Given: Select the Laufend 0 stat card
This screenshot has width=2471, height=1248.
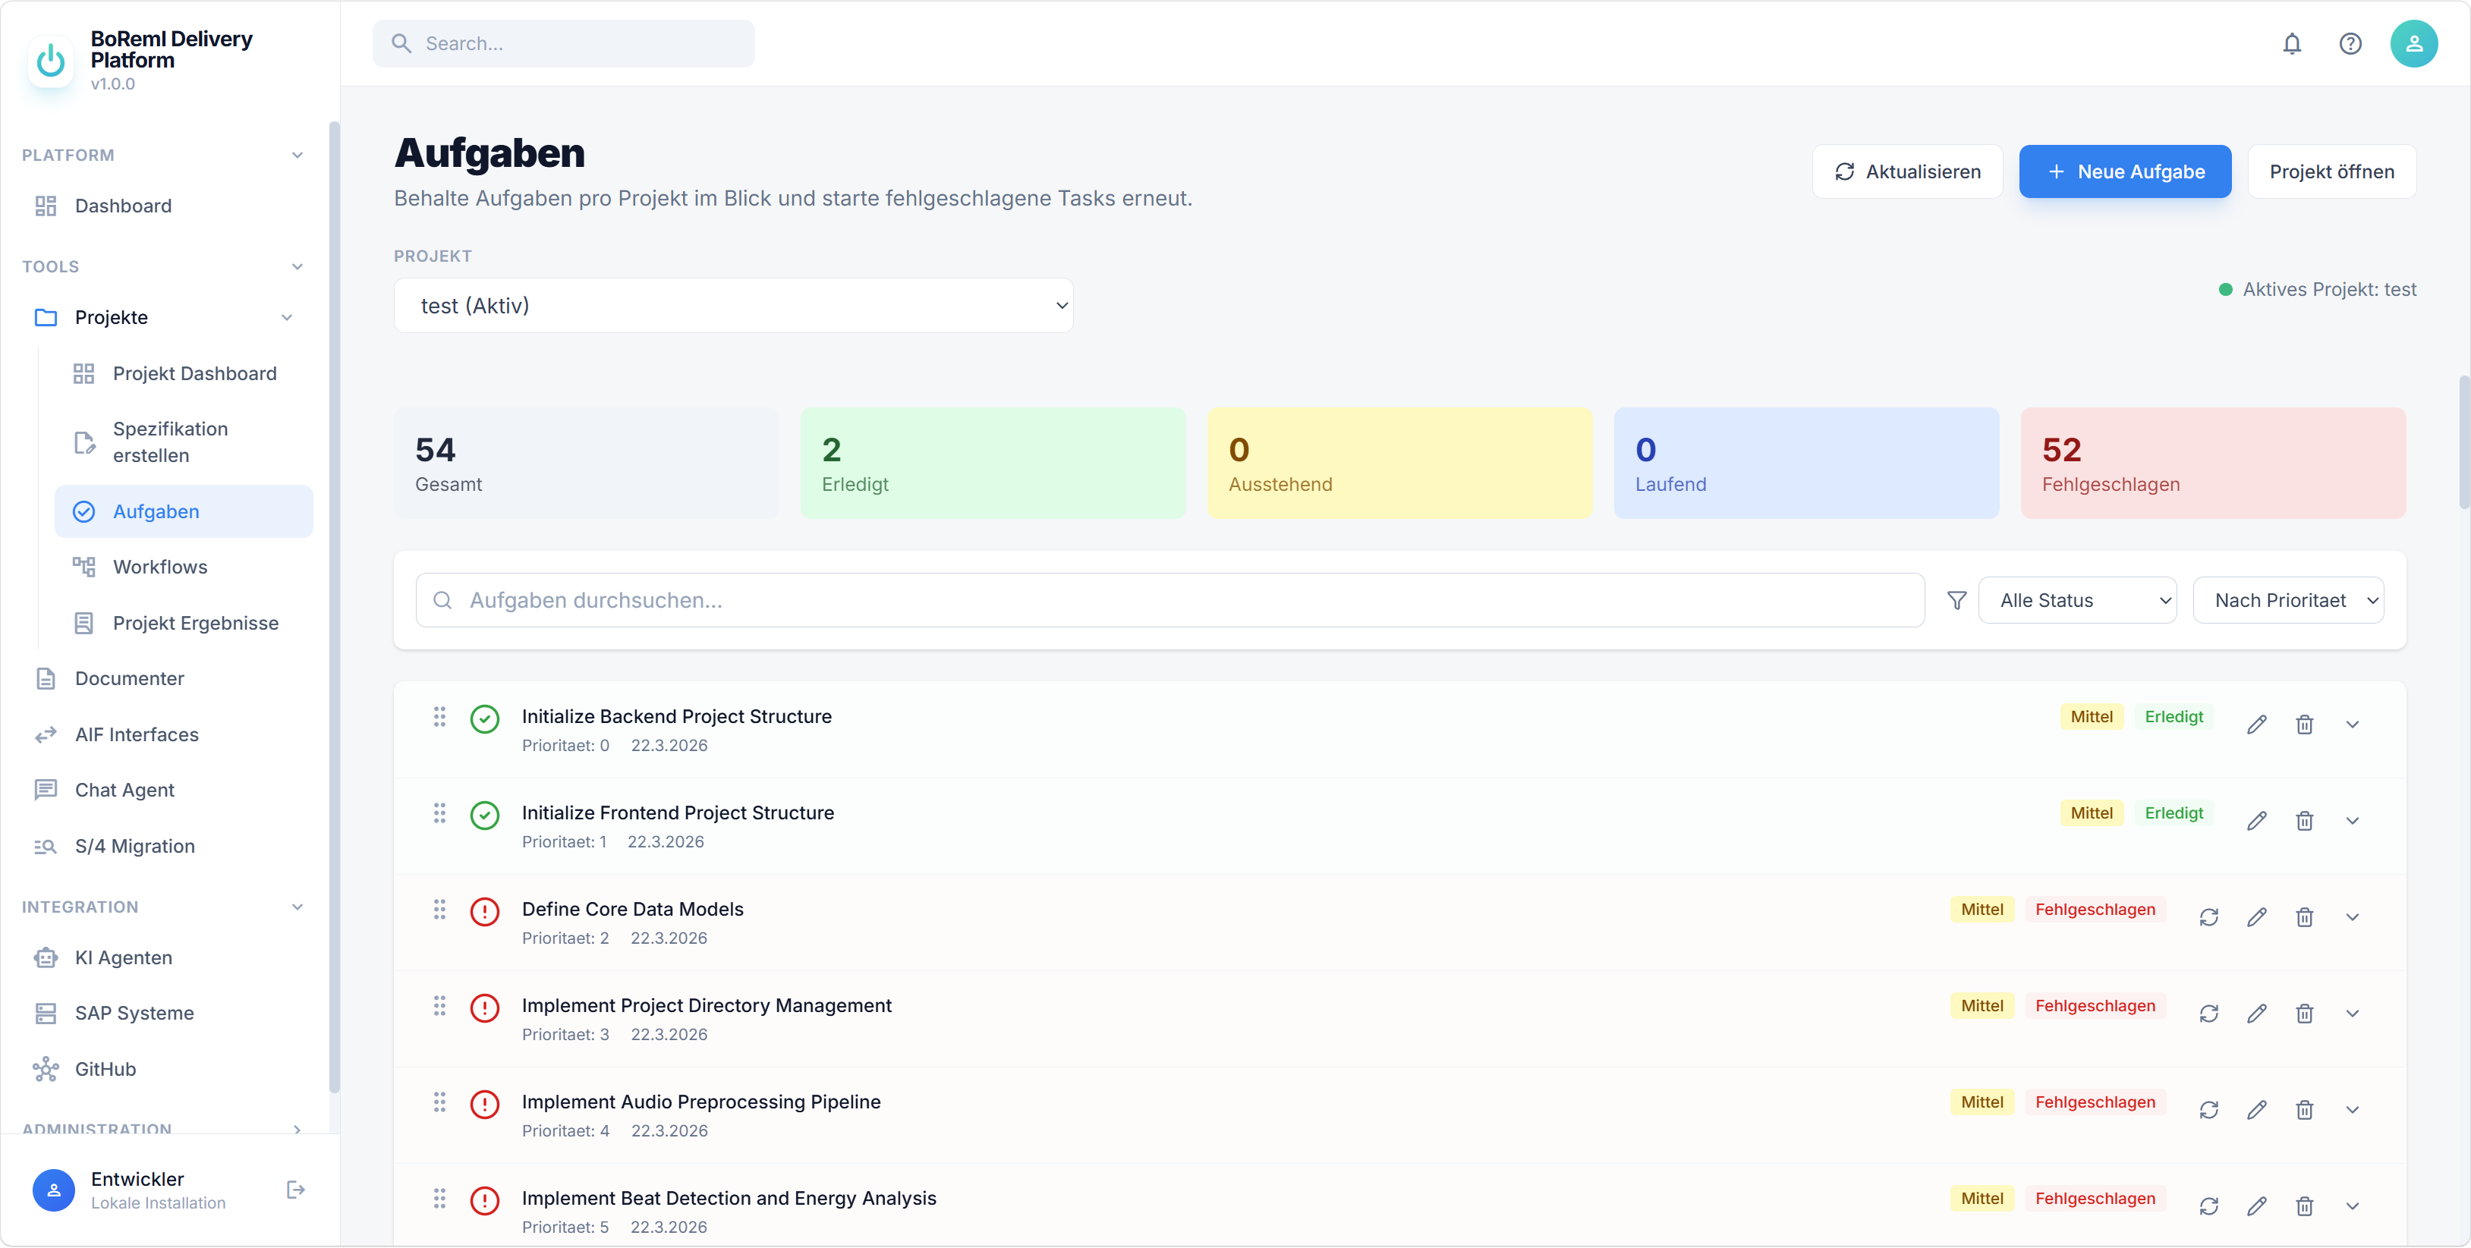Looking at the screenshot, I should coord(1806,464).
